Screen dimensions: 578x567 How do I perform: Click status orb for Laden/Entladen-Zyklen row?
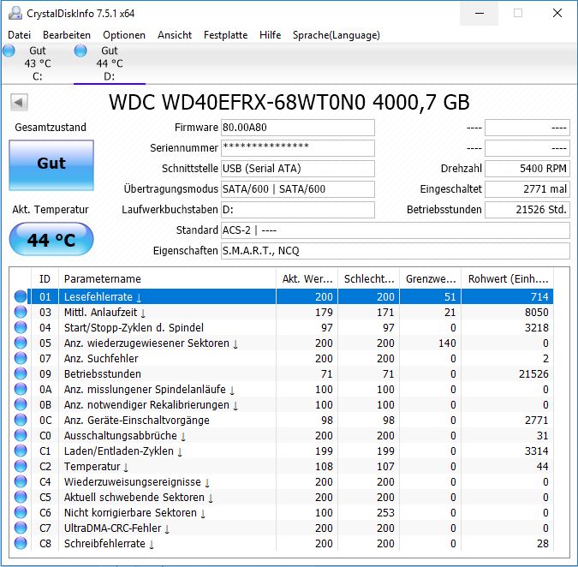point(21,451)
